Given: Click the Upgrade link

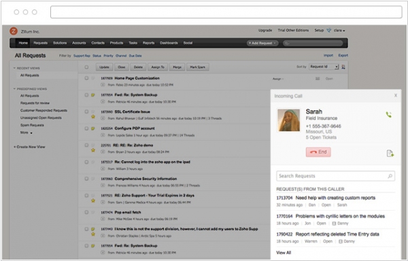Looking at the screenshot, I should 265,31.
